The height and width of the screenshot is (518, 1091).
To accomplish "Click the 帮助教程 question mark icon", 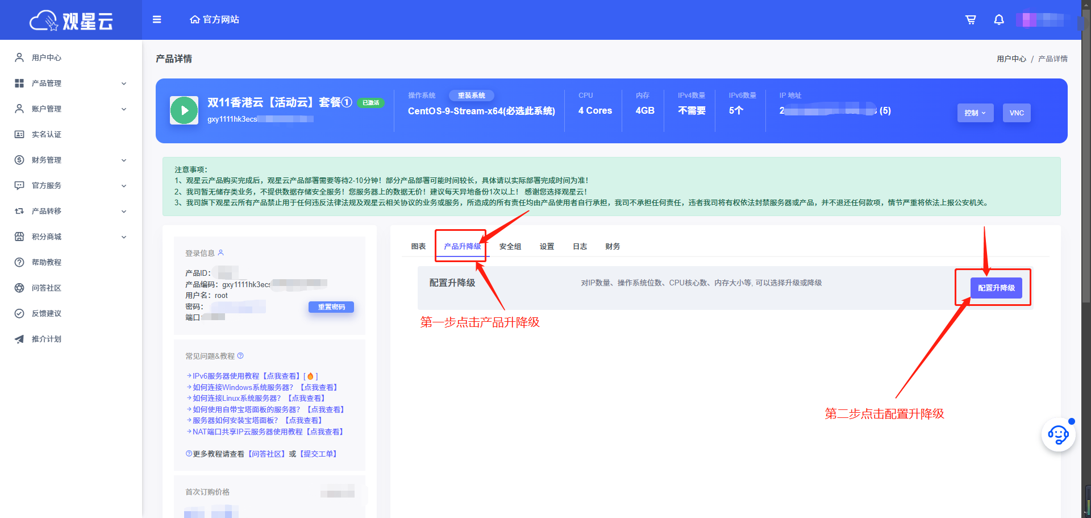I will (x=19, y=262).
